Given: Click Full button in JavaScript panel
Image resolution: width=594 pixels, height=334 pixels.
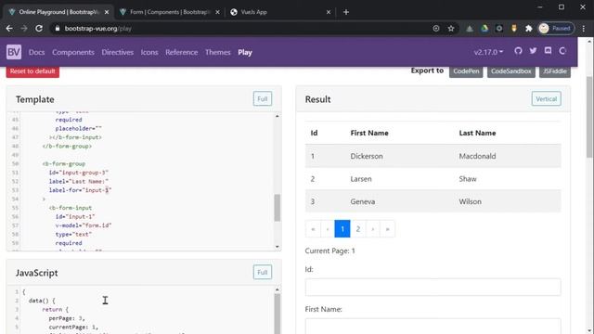Looking at the screenshot, I should [263, 272].
